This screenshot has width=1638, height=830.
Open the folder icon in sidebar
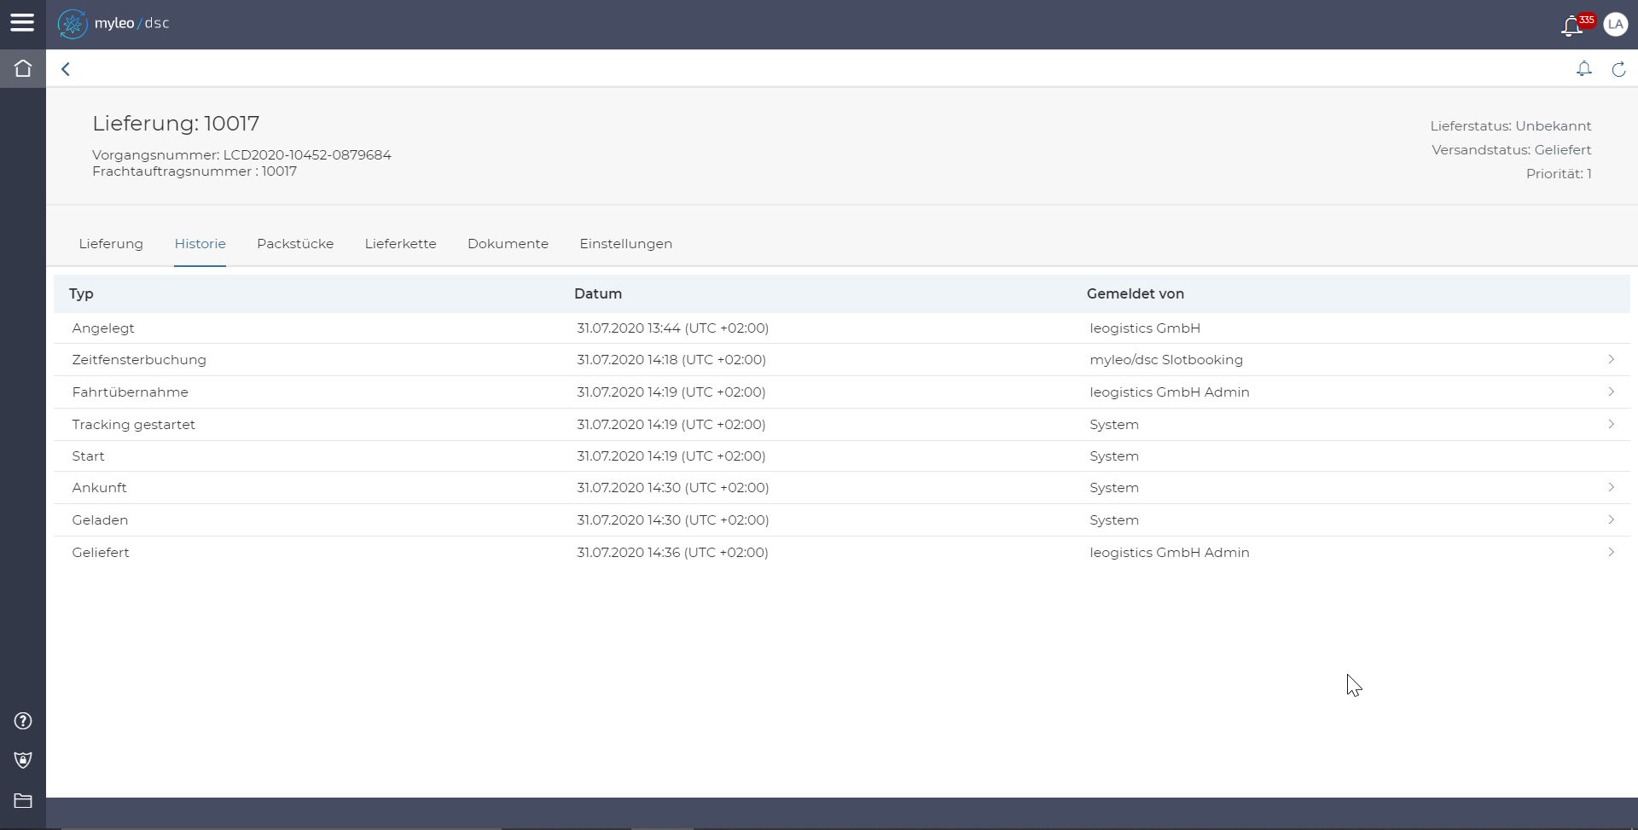(23, 800)
